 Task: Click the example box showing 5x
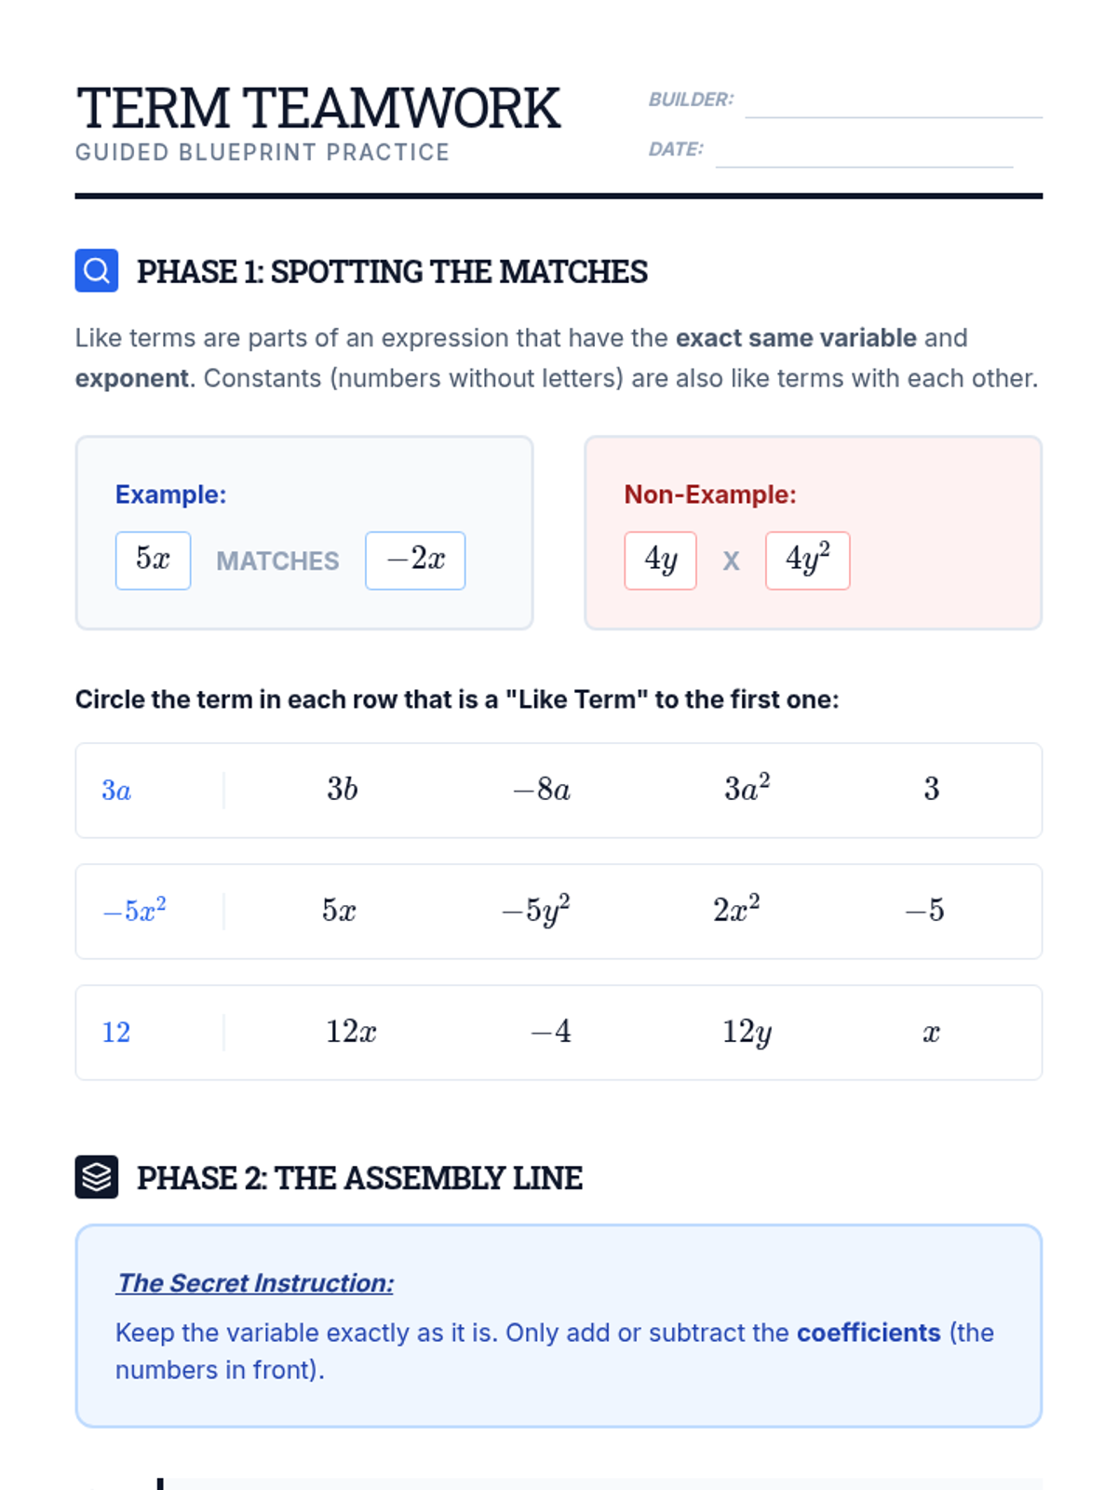pyautogui.click(x=154, y=561)
